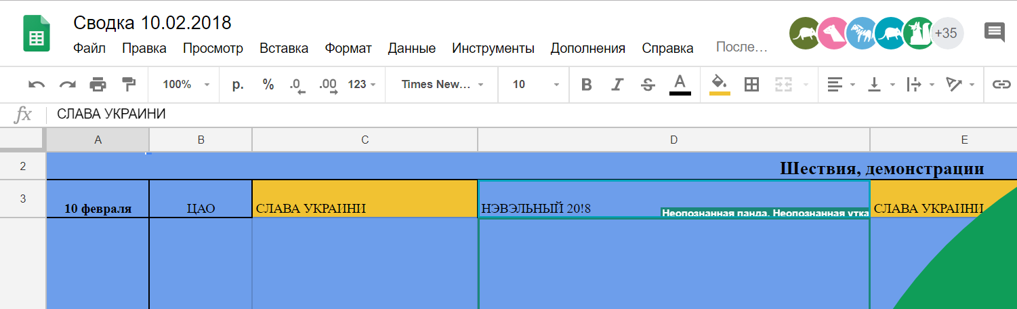Open the text color picker
The image size is (1017, 309).
click(x=680, y=85)
